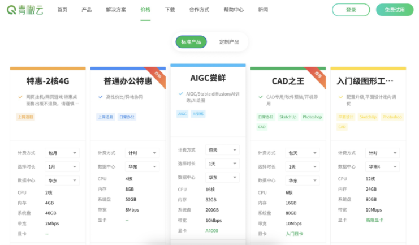Click checkmark icon in CAD之王 card
419x245 pixels.
coord(261,97)
